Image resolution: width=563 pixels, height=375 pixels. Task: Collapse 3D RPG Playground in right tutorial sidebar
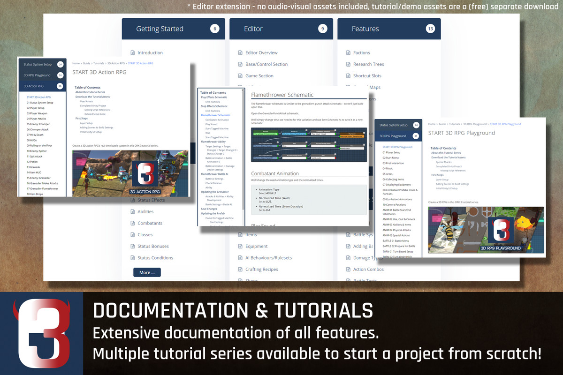[x=398, y=136]
